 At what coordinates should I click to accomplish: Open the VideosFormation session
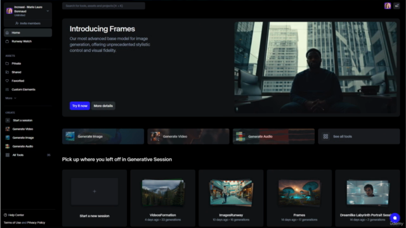[162, 198]
